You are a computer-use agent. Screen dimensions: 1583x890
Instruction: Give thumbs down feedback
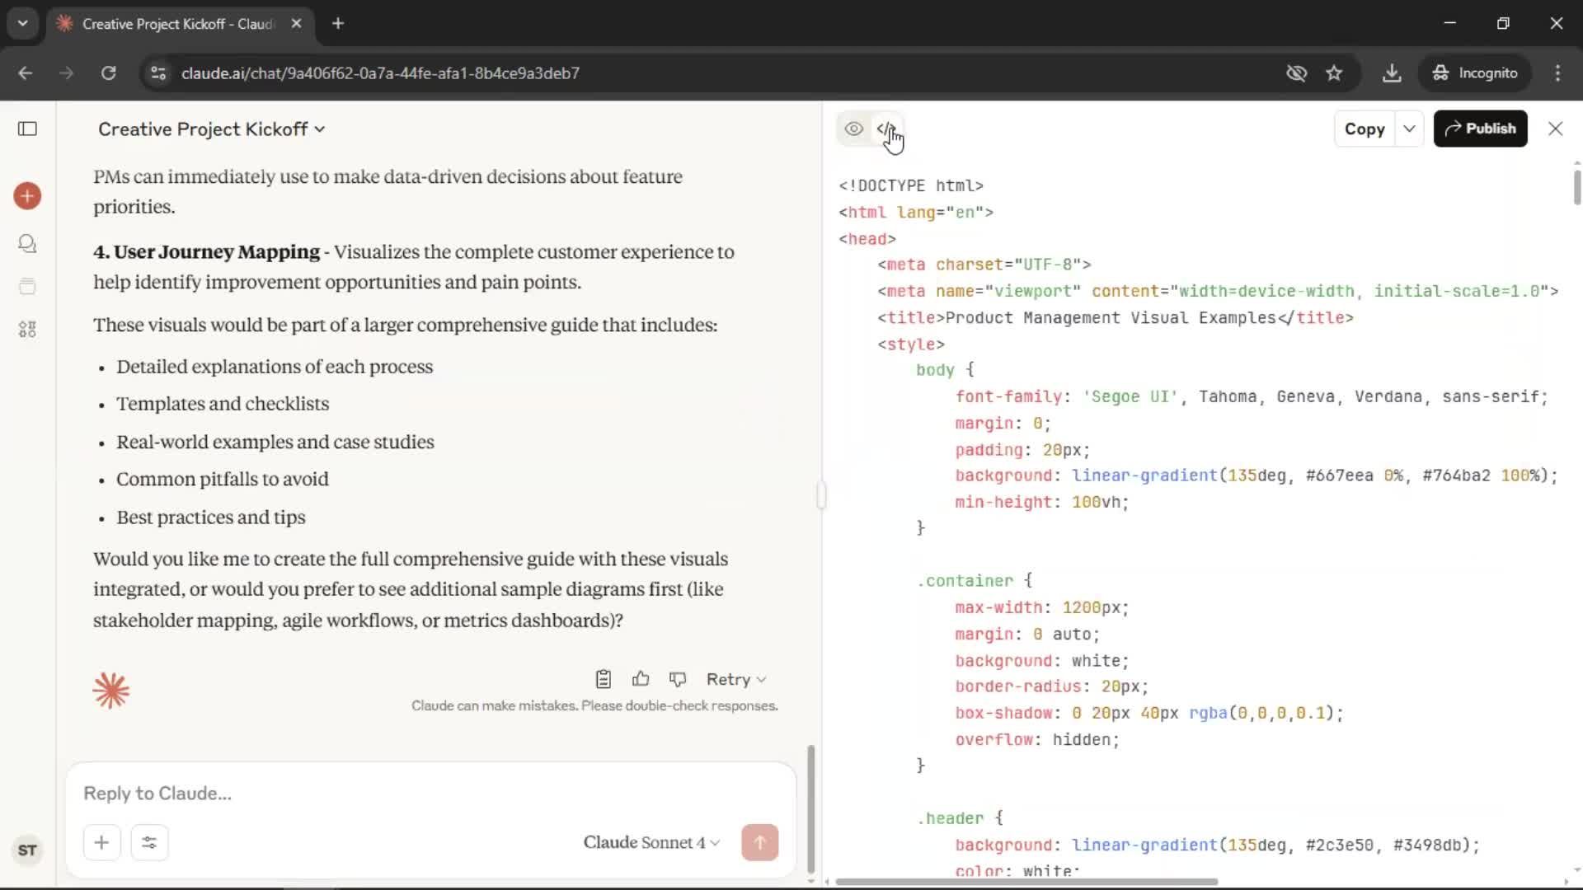click(678, 679)
